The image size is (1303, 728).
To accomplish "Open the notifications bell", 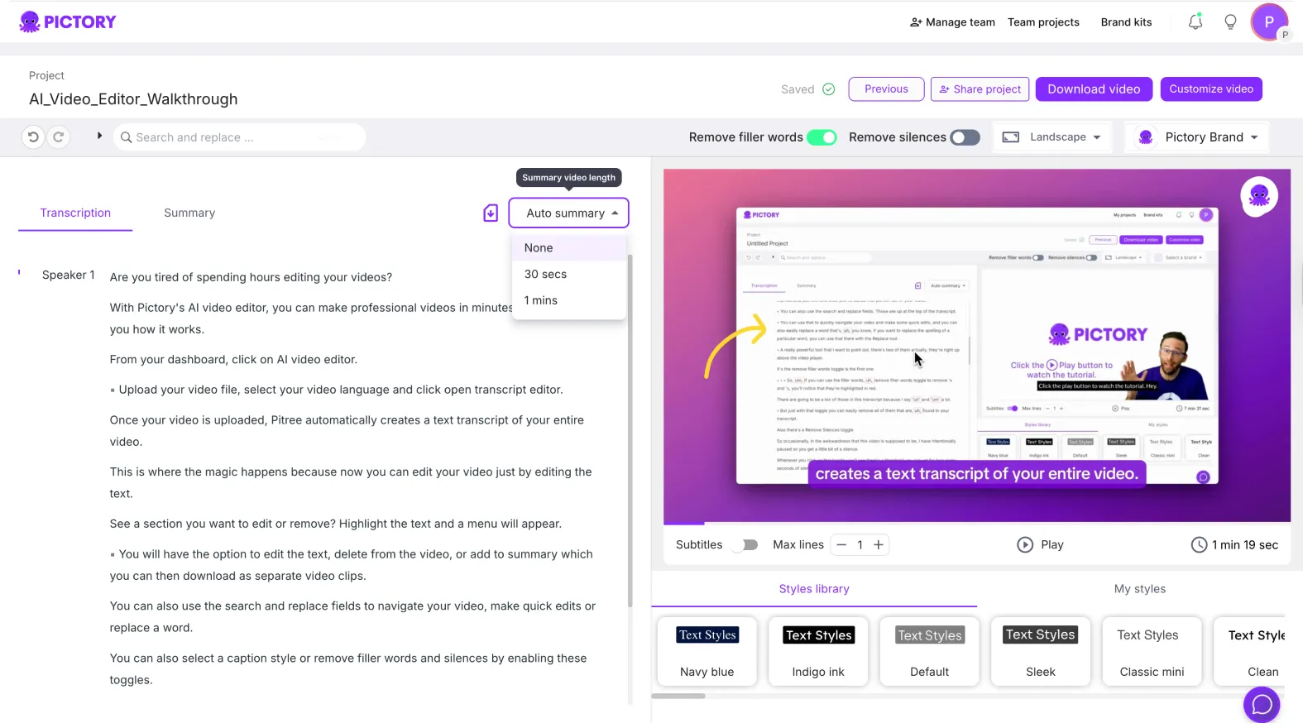I will pos(1195,22).
